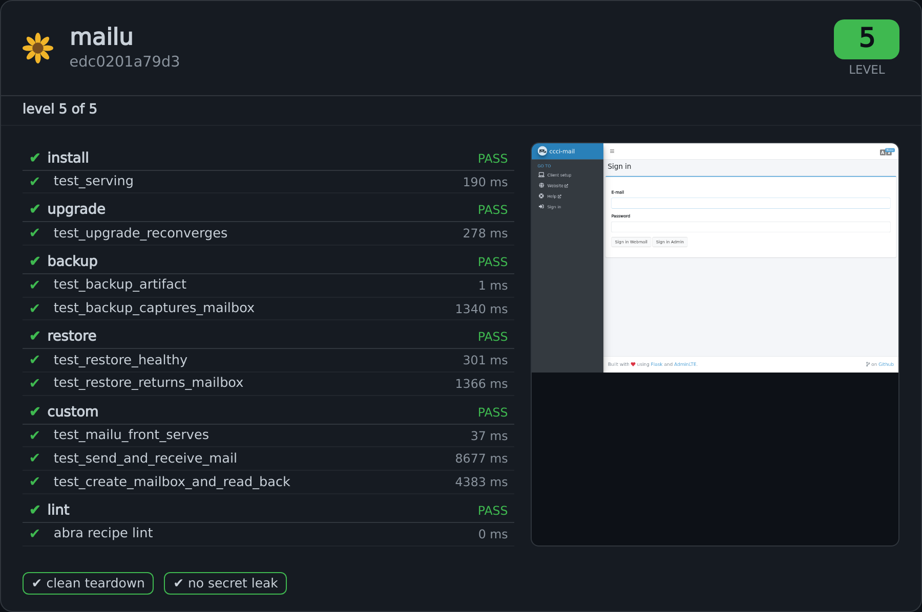Click the sunflower logo icon
Image resolution: width=922 pixels, height=612 pixels.
click(x=38, y=48)
